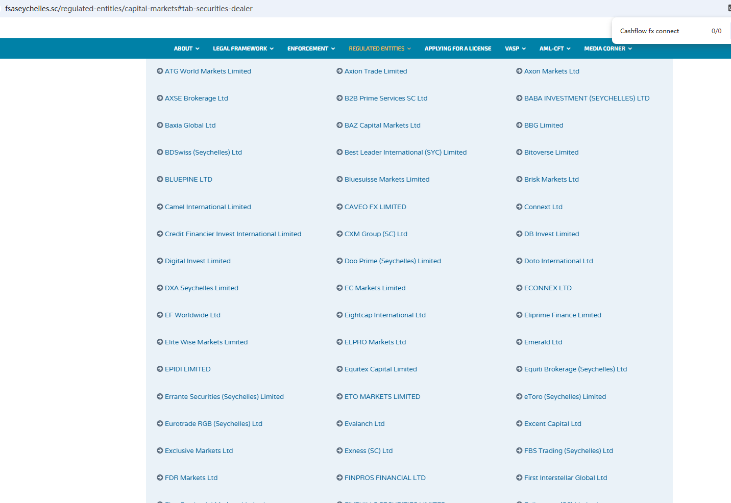Click the arrow icon beside CXM Group (SC) Ltd
Screen dimensions: 731x503
[339, 234]
